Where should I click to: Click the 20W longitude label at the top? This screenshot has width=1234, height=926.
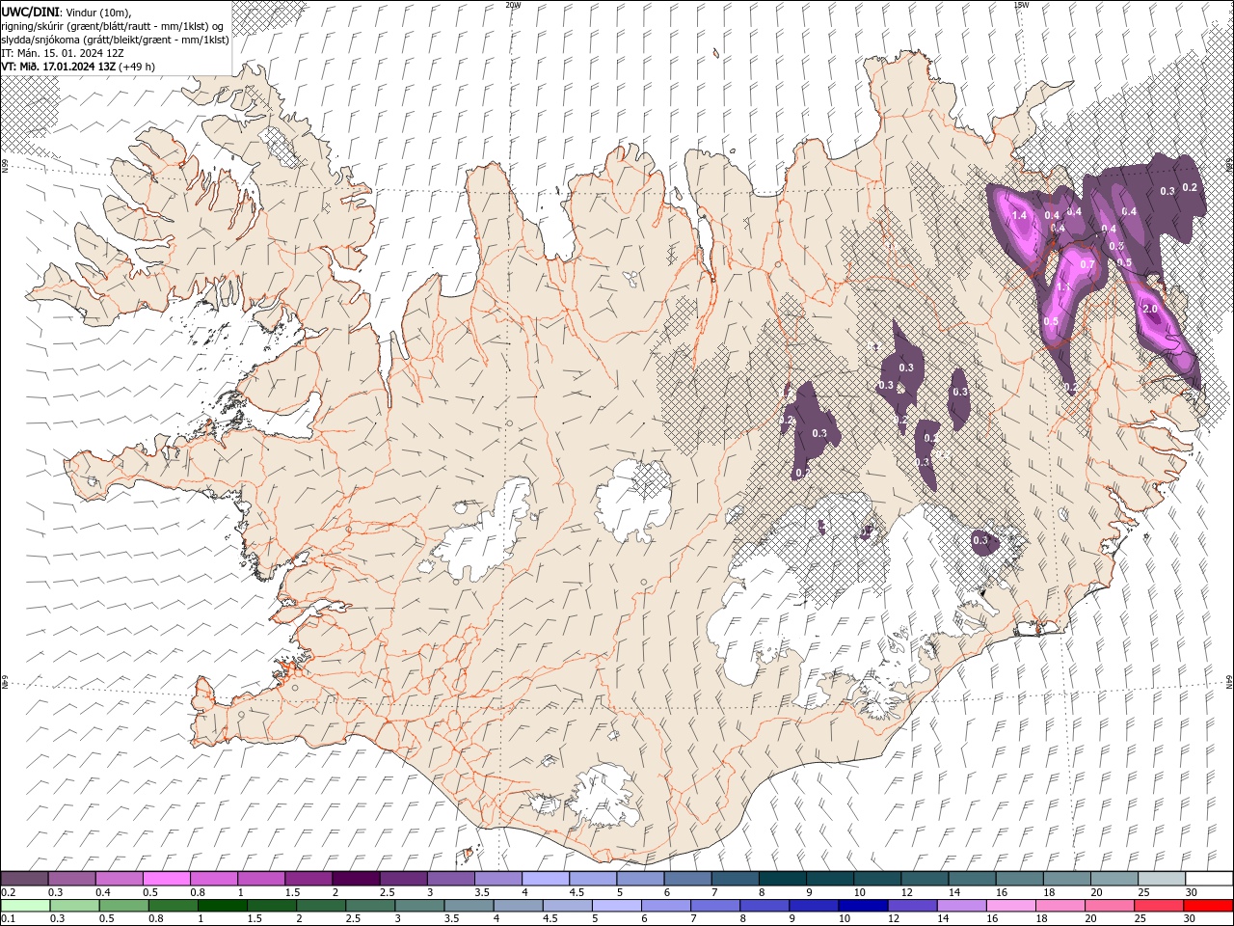[x=513, y=5]
